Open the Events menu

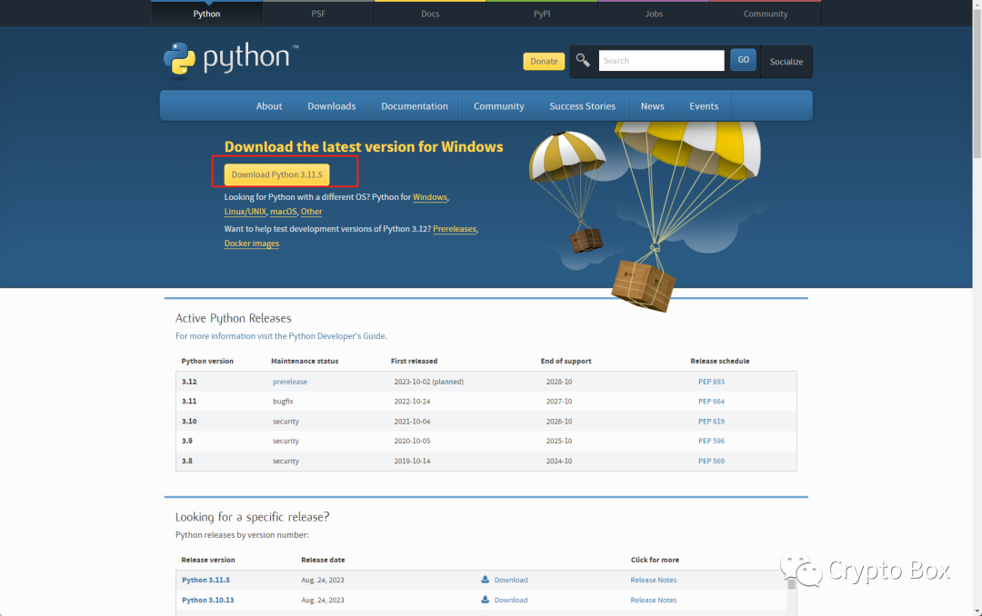(x=704, y=106)
